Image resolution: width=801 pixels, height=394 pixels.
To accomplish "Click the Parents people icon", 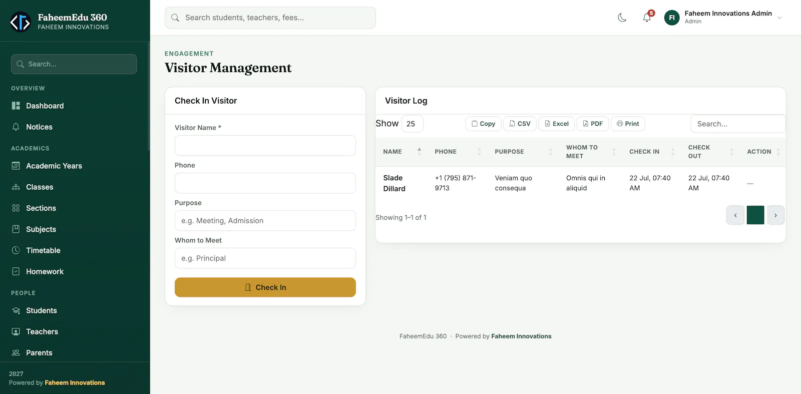I will [16, 352].
